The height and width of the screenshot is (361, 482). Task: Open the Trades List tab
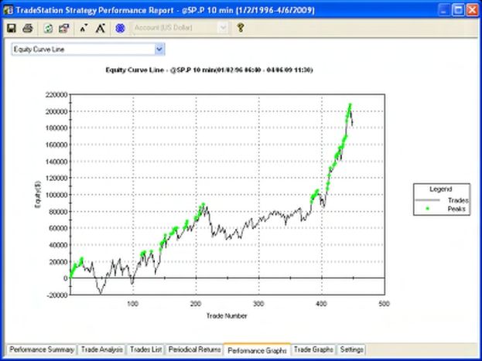(x=145, y=349)
